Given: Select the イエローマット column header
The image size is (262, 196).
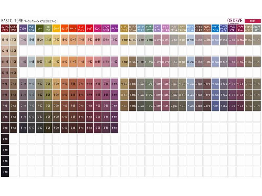Looking at the screenshot, I should coord(48,29).
